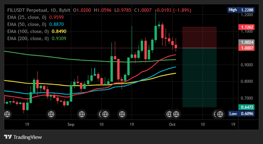Open the globe event icon just left of Oct pair's right globe
Screen dimensions: 263x144
[169, 114]
